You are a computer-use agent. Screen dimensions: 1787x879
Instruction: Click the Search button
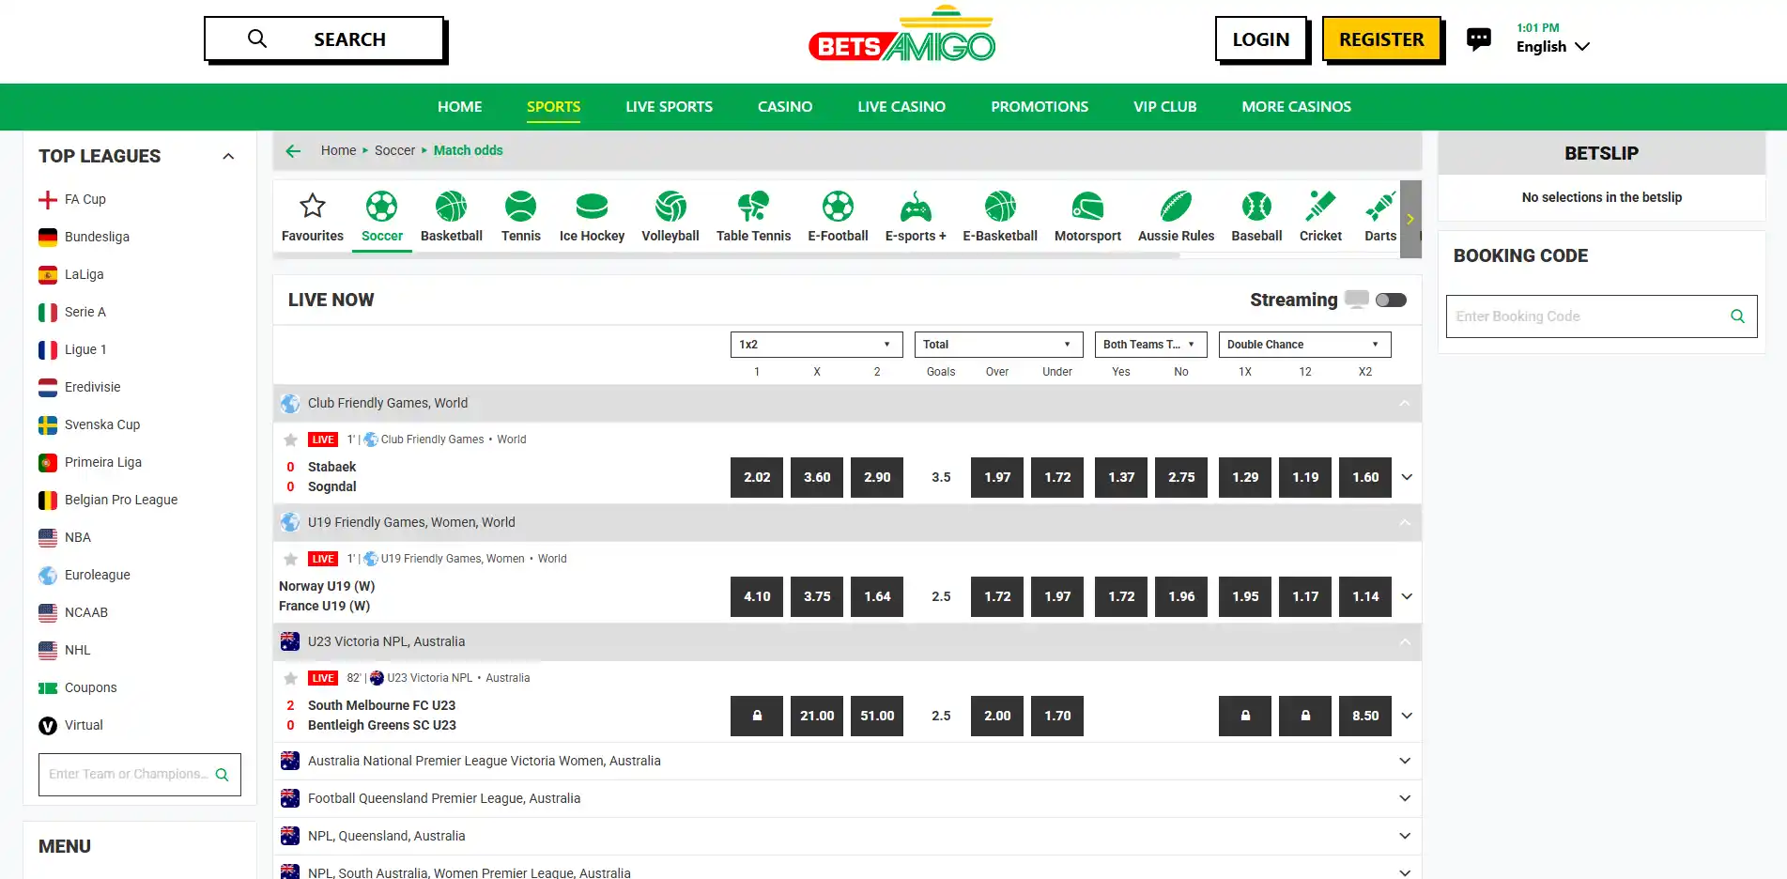point(324,39)
